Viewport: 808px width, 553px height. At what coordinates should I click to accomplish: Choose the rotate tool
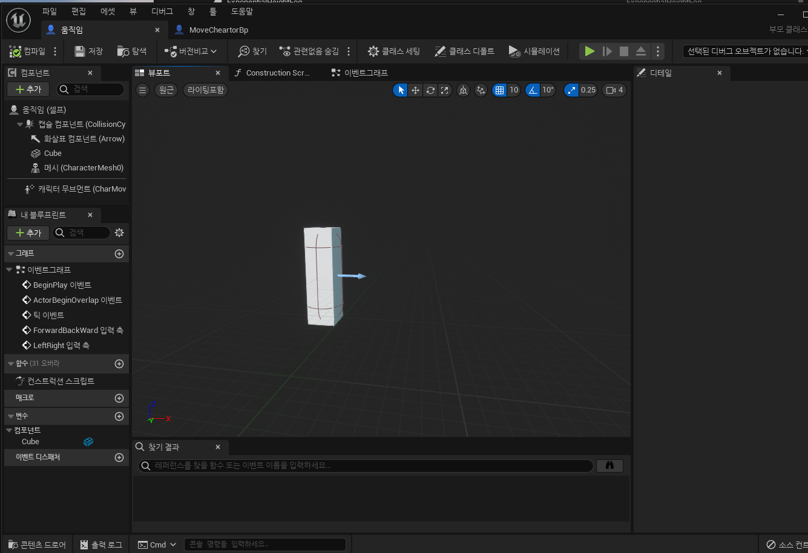[x=430, y=90]
